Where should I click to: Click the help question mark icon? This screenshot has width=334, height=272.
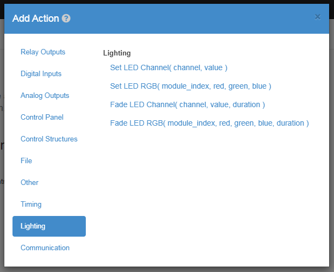click(66, 18)
